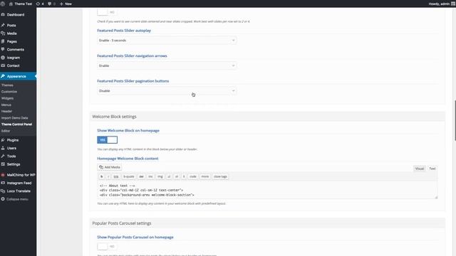Open the updates indicator in admin bar

tap(40, 4)
